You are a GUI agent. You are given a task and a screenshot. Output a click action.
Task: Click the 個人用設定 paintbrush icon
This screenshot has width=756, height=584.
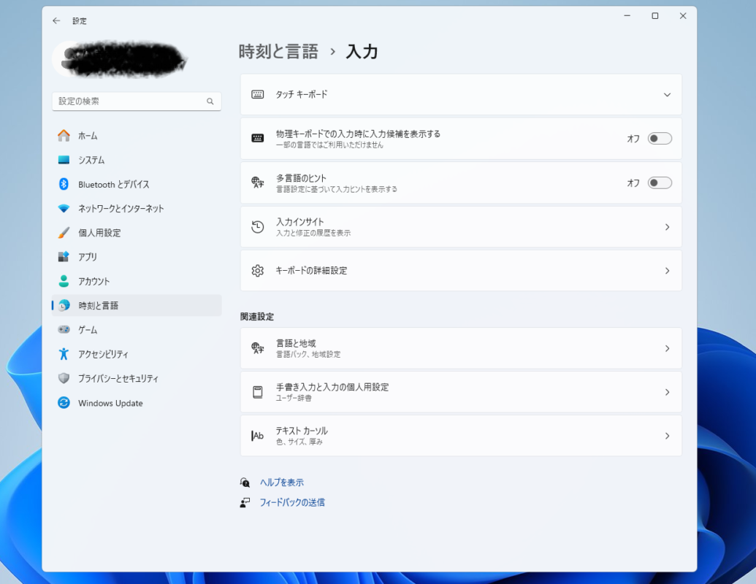pyautogui.click(x=64, y=233)
